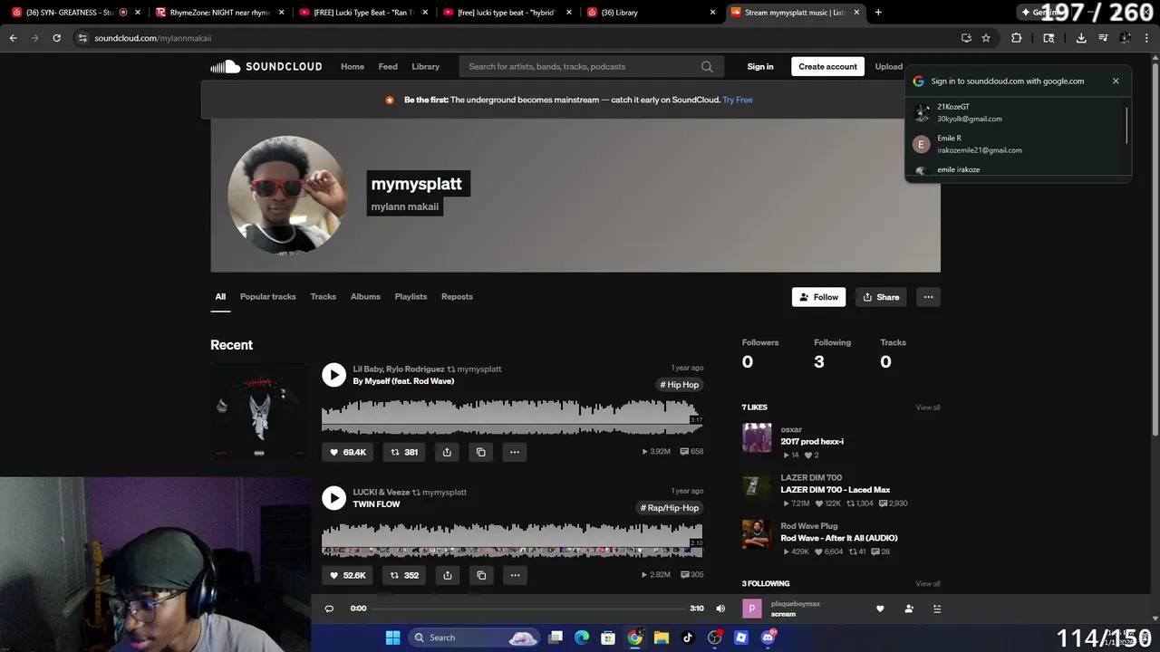Open the By Myself album artwork
1160x652 pixels.
click(x=259, y=412)
